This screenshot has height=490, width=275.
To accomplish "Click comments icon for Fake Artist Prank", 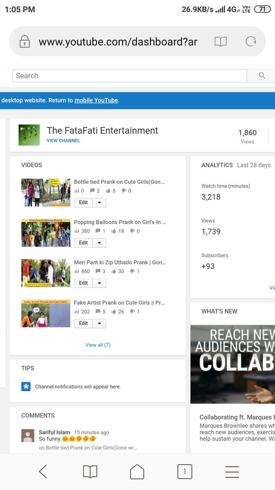I will point(98,312).
